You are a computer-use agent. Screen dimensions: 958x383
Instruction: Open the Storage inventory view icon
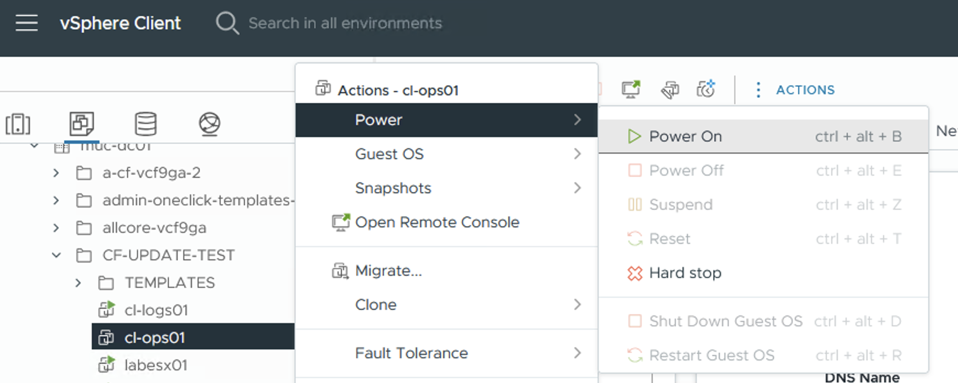[146, 124]
